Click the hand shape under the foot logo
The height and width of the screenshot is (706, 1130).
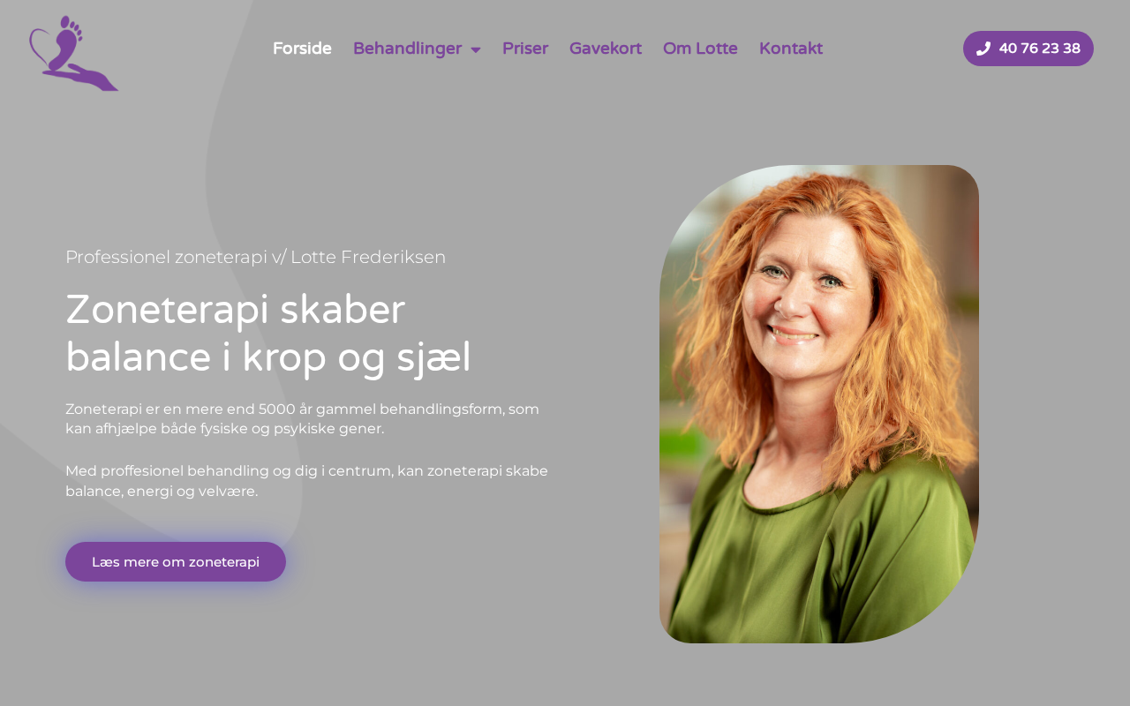coord(86,79)
